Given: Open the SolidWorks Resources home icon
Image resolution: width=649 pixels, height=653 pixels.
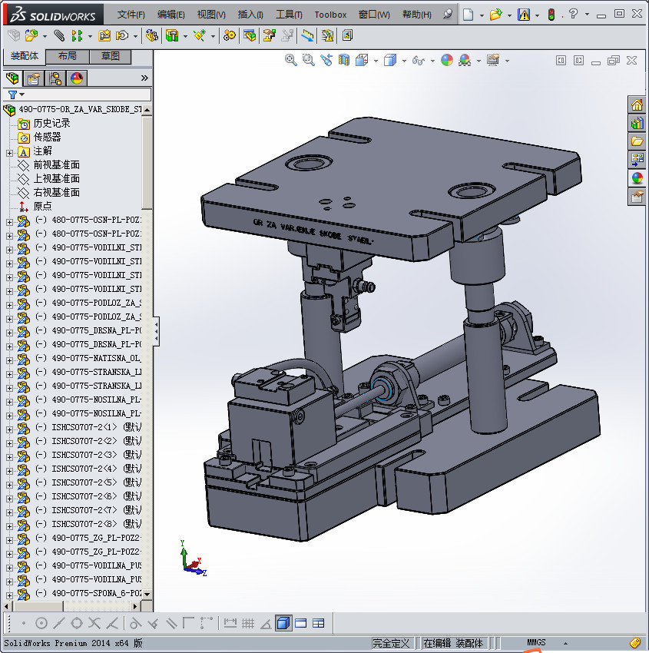Looking at the screenshot, I should click(637, 105).
